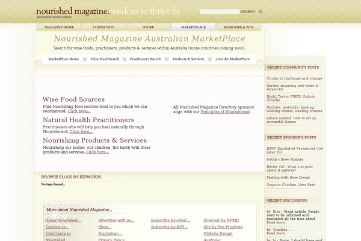Open the Subscribe & Win tab
Screen dimensions: 361x241
point(238,27)
